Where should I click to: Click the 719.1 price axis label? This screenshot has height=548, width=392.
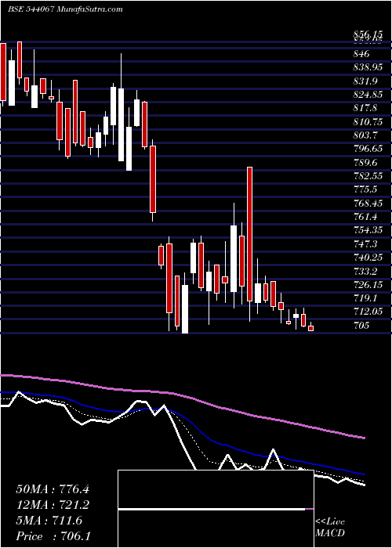(x=366, y=298)
